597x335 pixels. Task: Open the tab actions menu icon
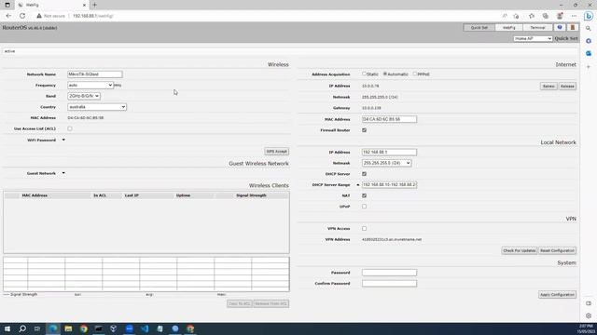pyautogui.click(x=7, y=5)
